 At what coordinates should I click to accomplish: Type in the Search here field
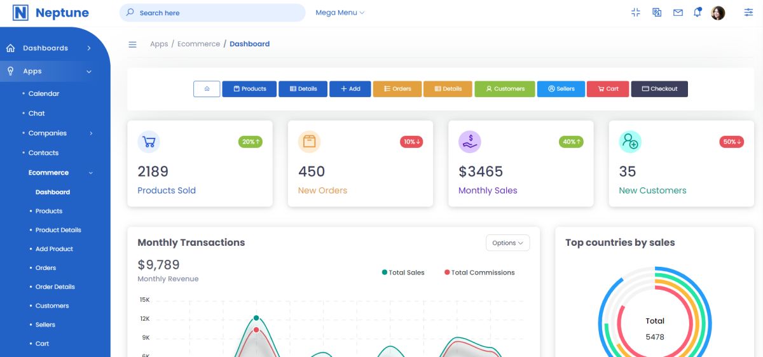pyautogui.click(x=212, y=13)
